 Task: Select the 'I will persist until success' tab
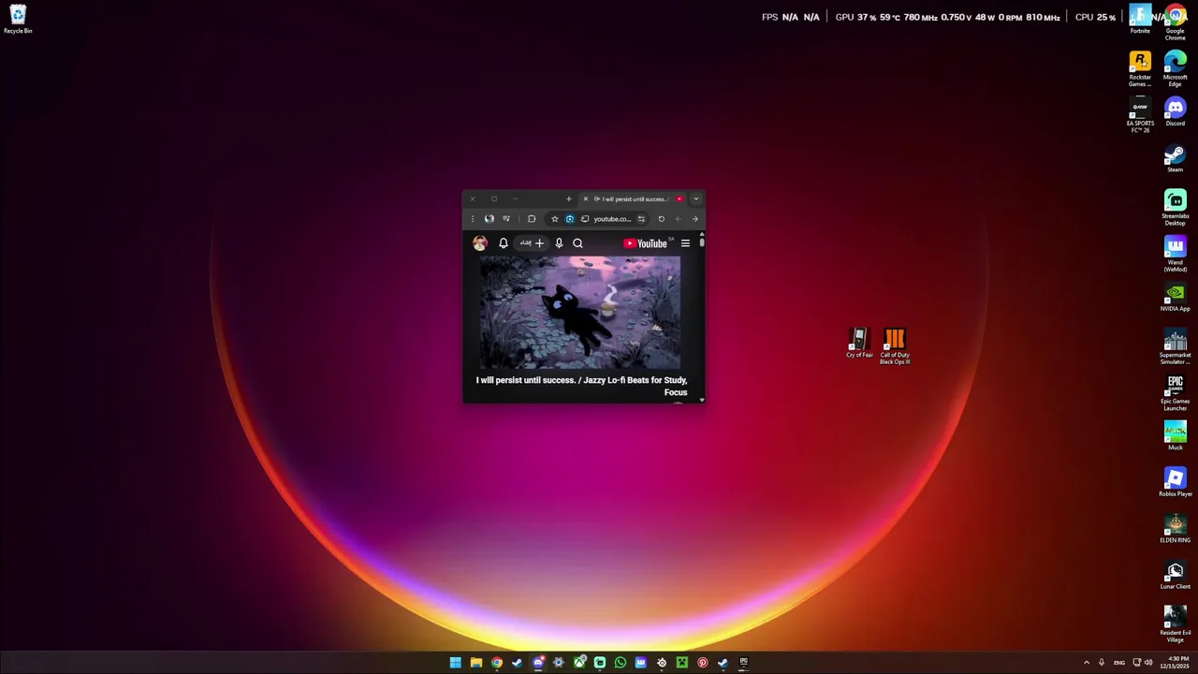(633, 198)
